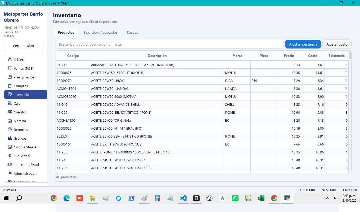Open Publicidad megaphone icon
Screen dimensions: 360x212
pos(10,156)
